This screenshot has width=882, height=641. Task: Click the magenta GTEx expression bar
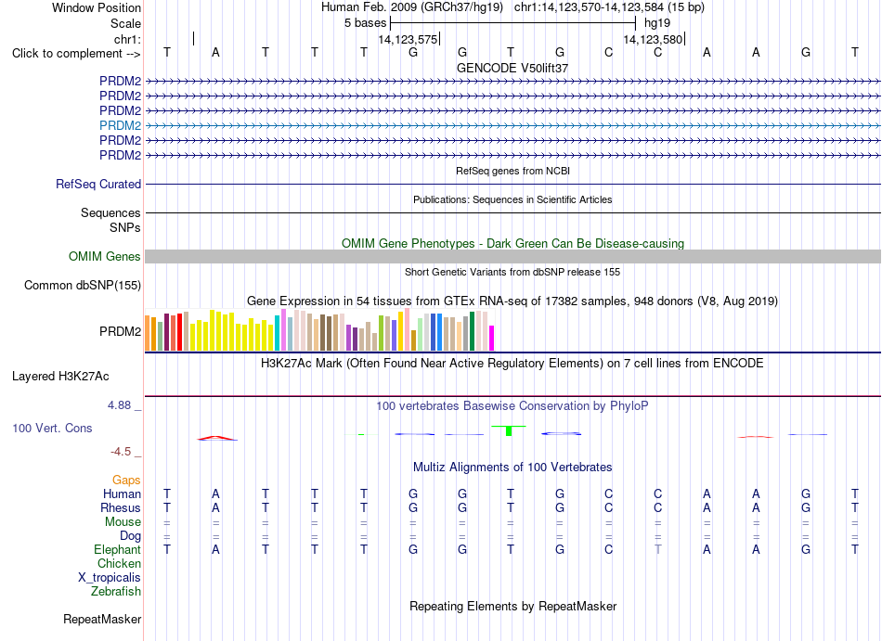click(492, 338)
